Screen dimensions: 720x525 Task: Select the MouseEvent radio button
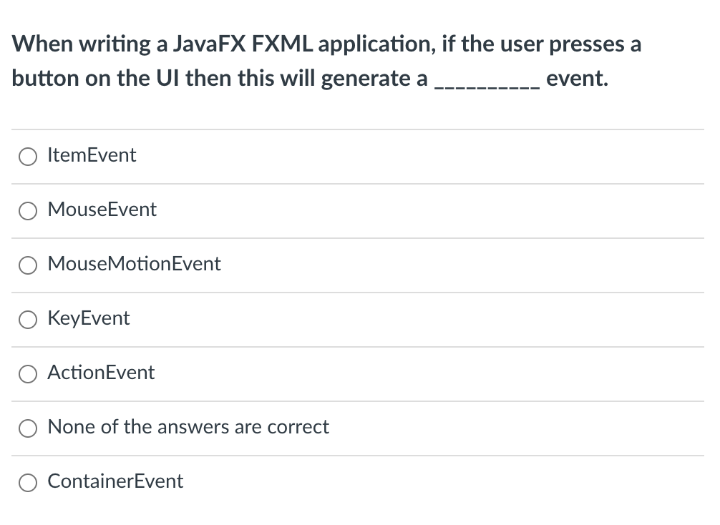pyautogui.click(x=28, y=210)
